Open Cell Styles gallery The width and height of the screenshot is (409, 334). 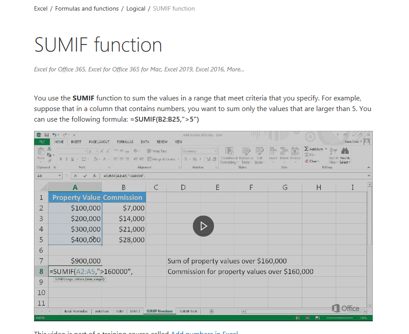pos(259,156)
